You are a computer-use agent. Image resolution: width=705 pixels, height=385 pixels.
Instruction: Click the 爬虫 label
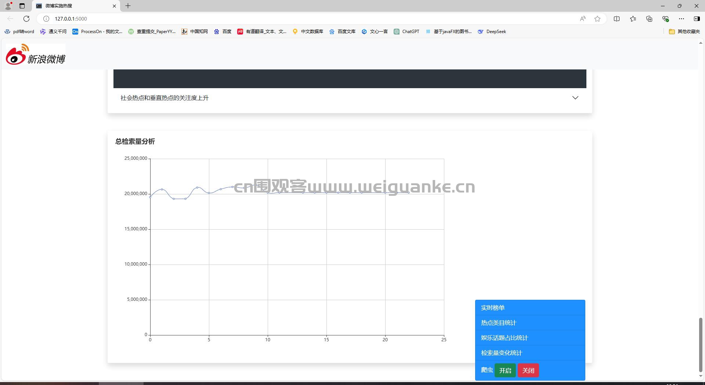(487, 370)
